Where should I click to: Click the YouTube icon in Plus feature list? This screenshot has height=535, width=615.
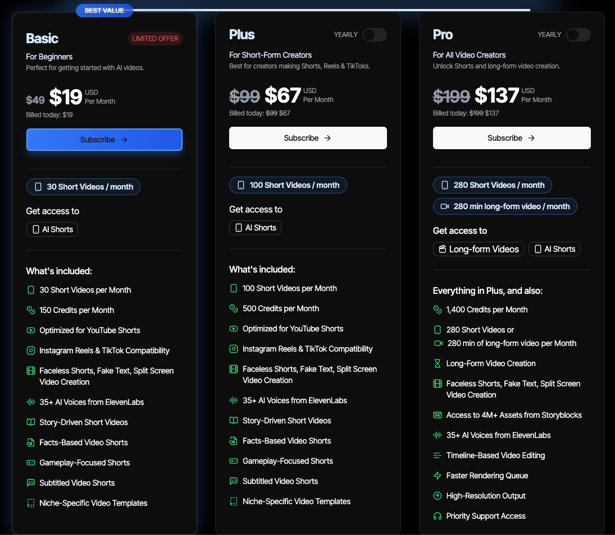point(234,329)
